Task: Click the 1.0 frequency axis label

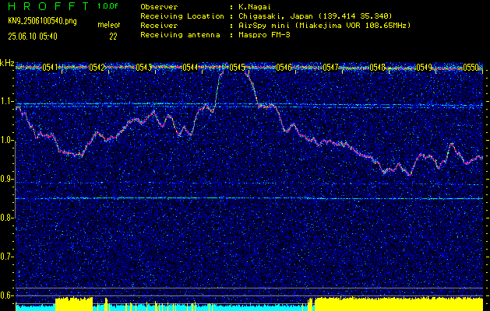Action: point(6,140)
